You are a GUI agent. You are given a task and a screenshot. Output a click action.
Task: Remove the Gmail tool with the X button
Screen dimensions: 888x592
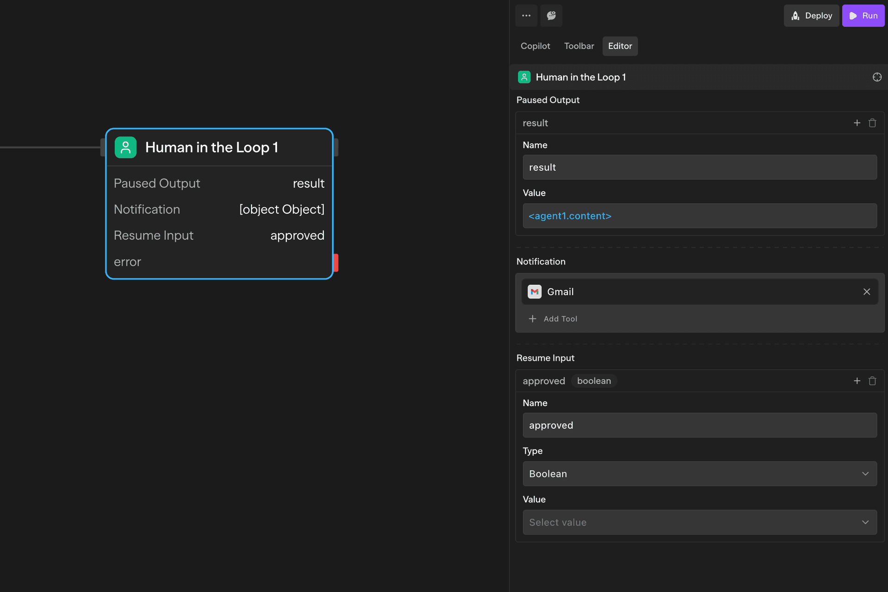[867, 291]
